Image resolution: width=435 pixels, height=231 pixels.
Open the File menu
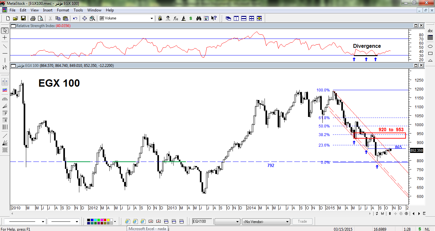click(x=12, y=10)
